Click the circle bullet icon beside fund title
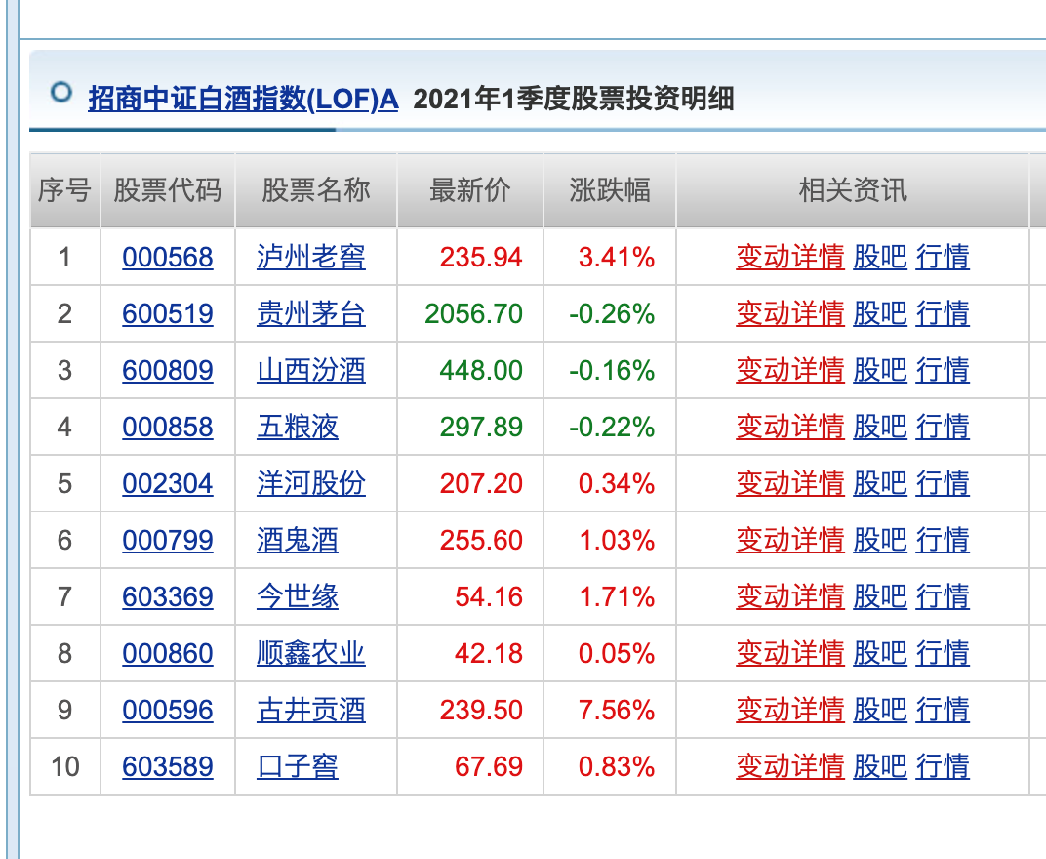 (61, 92)
